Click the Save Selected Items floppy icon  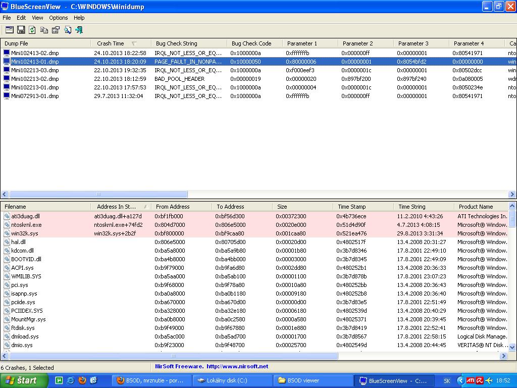coord(21,30)
